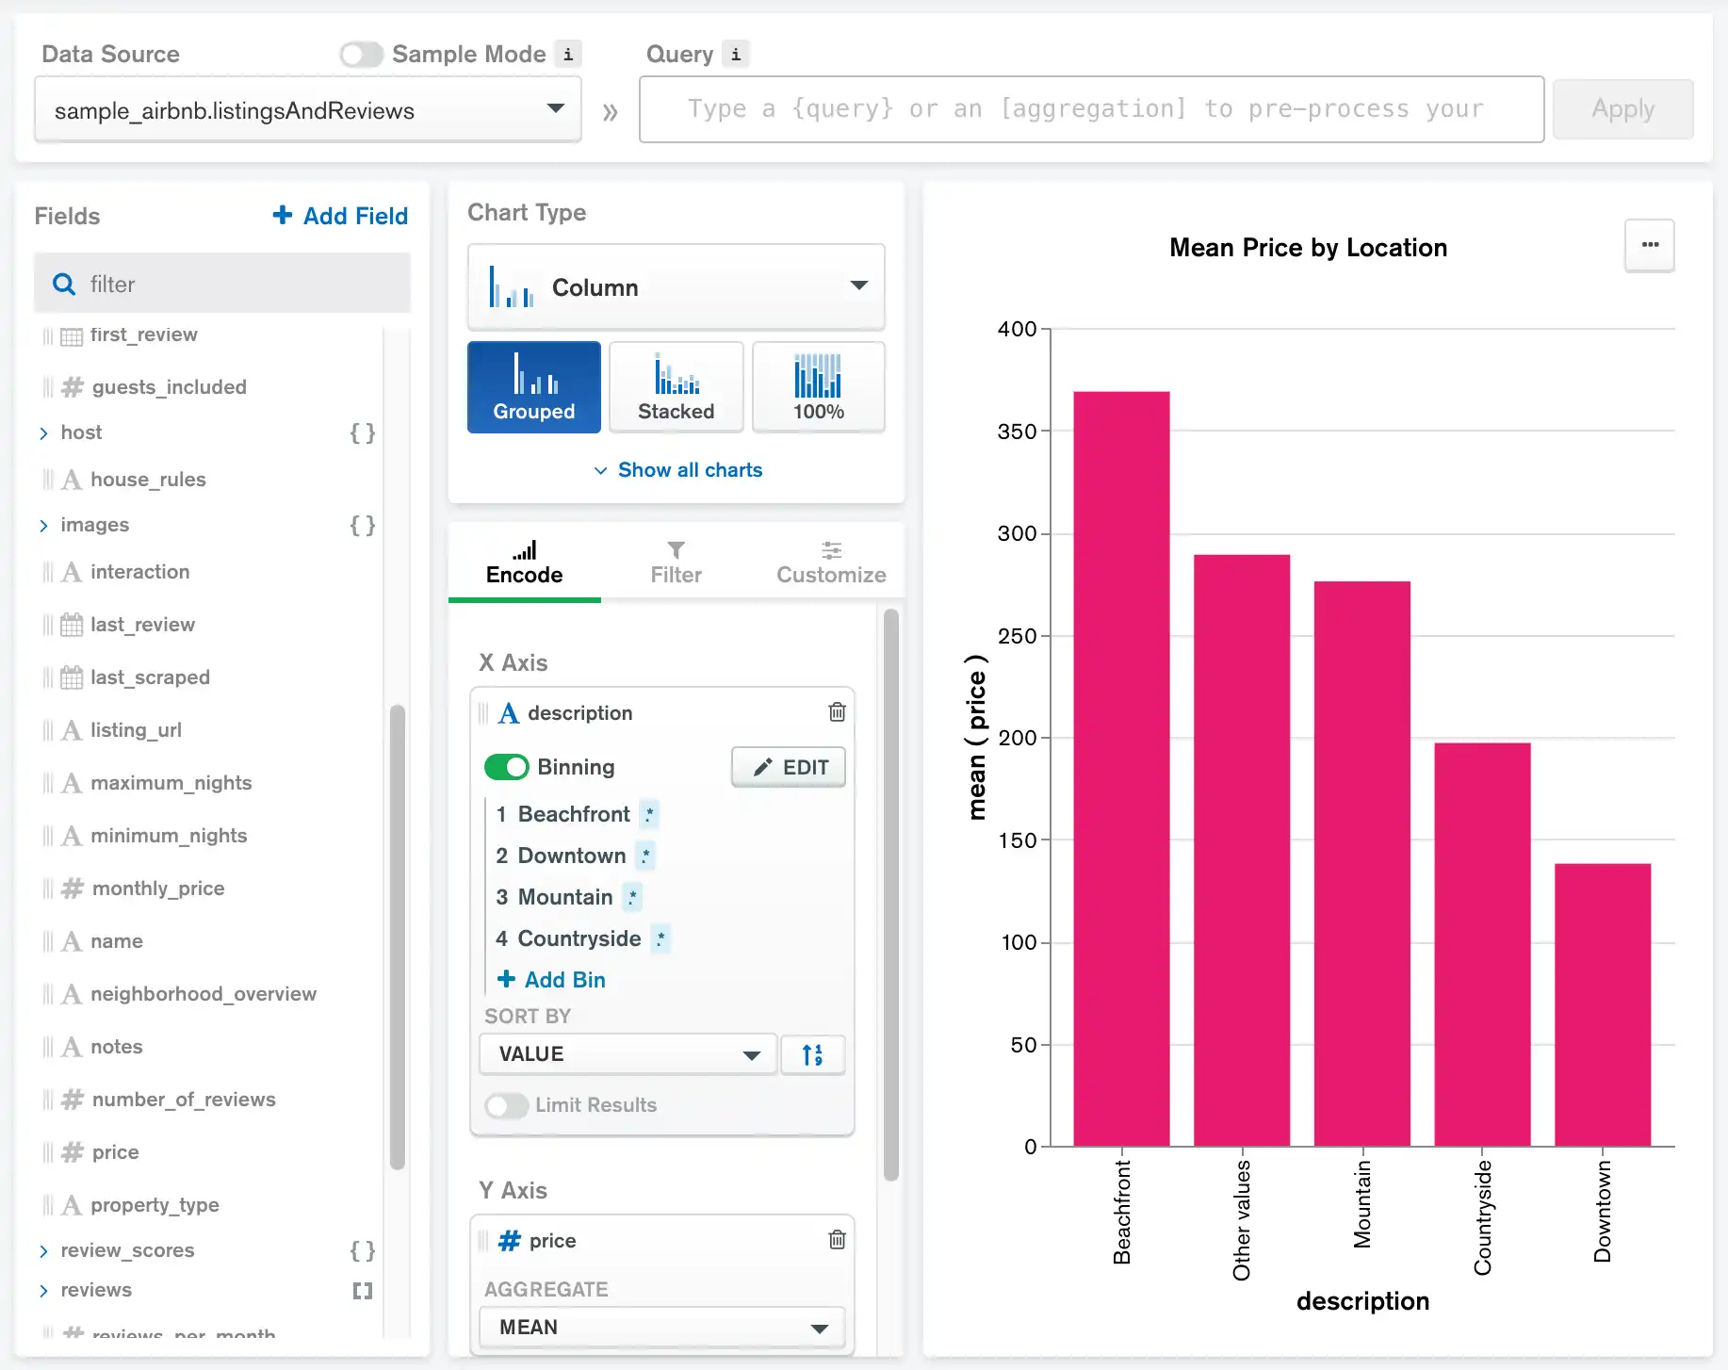Choose the 100% stacked chart icon

click(818, 387)
